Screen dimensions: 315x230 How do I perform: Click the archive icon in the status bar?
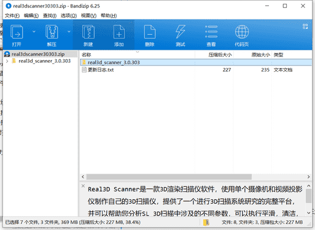tap(206, 223)
